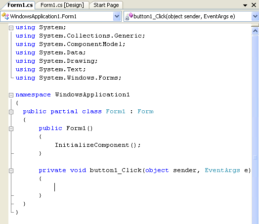The image size is (259, 224).
Task: Click the method icon beside button1_Click
Action: click(129, 16)
